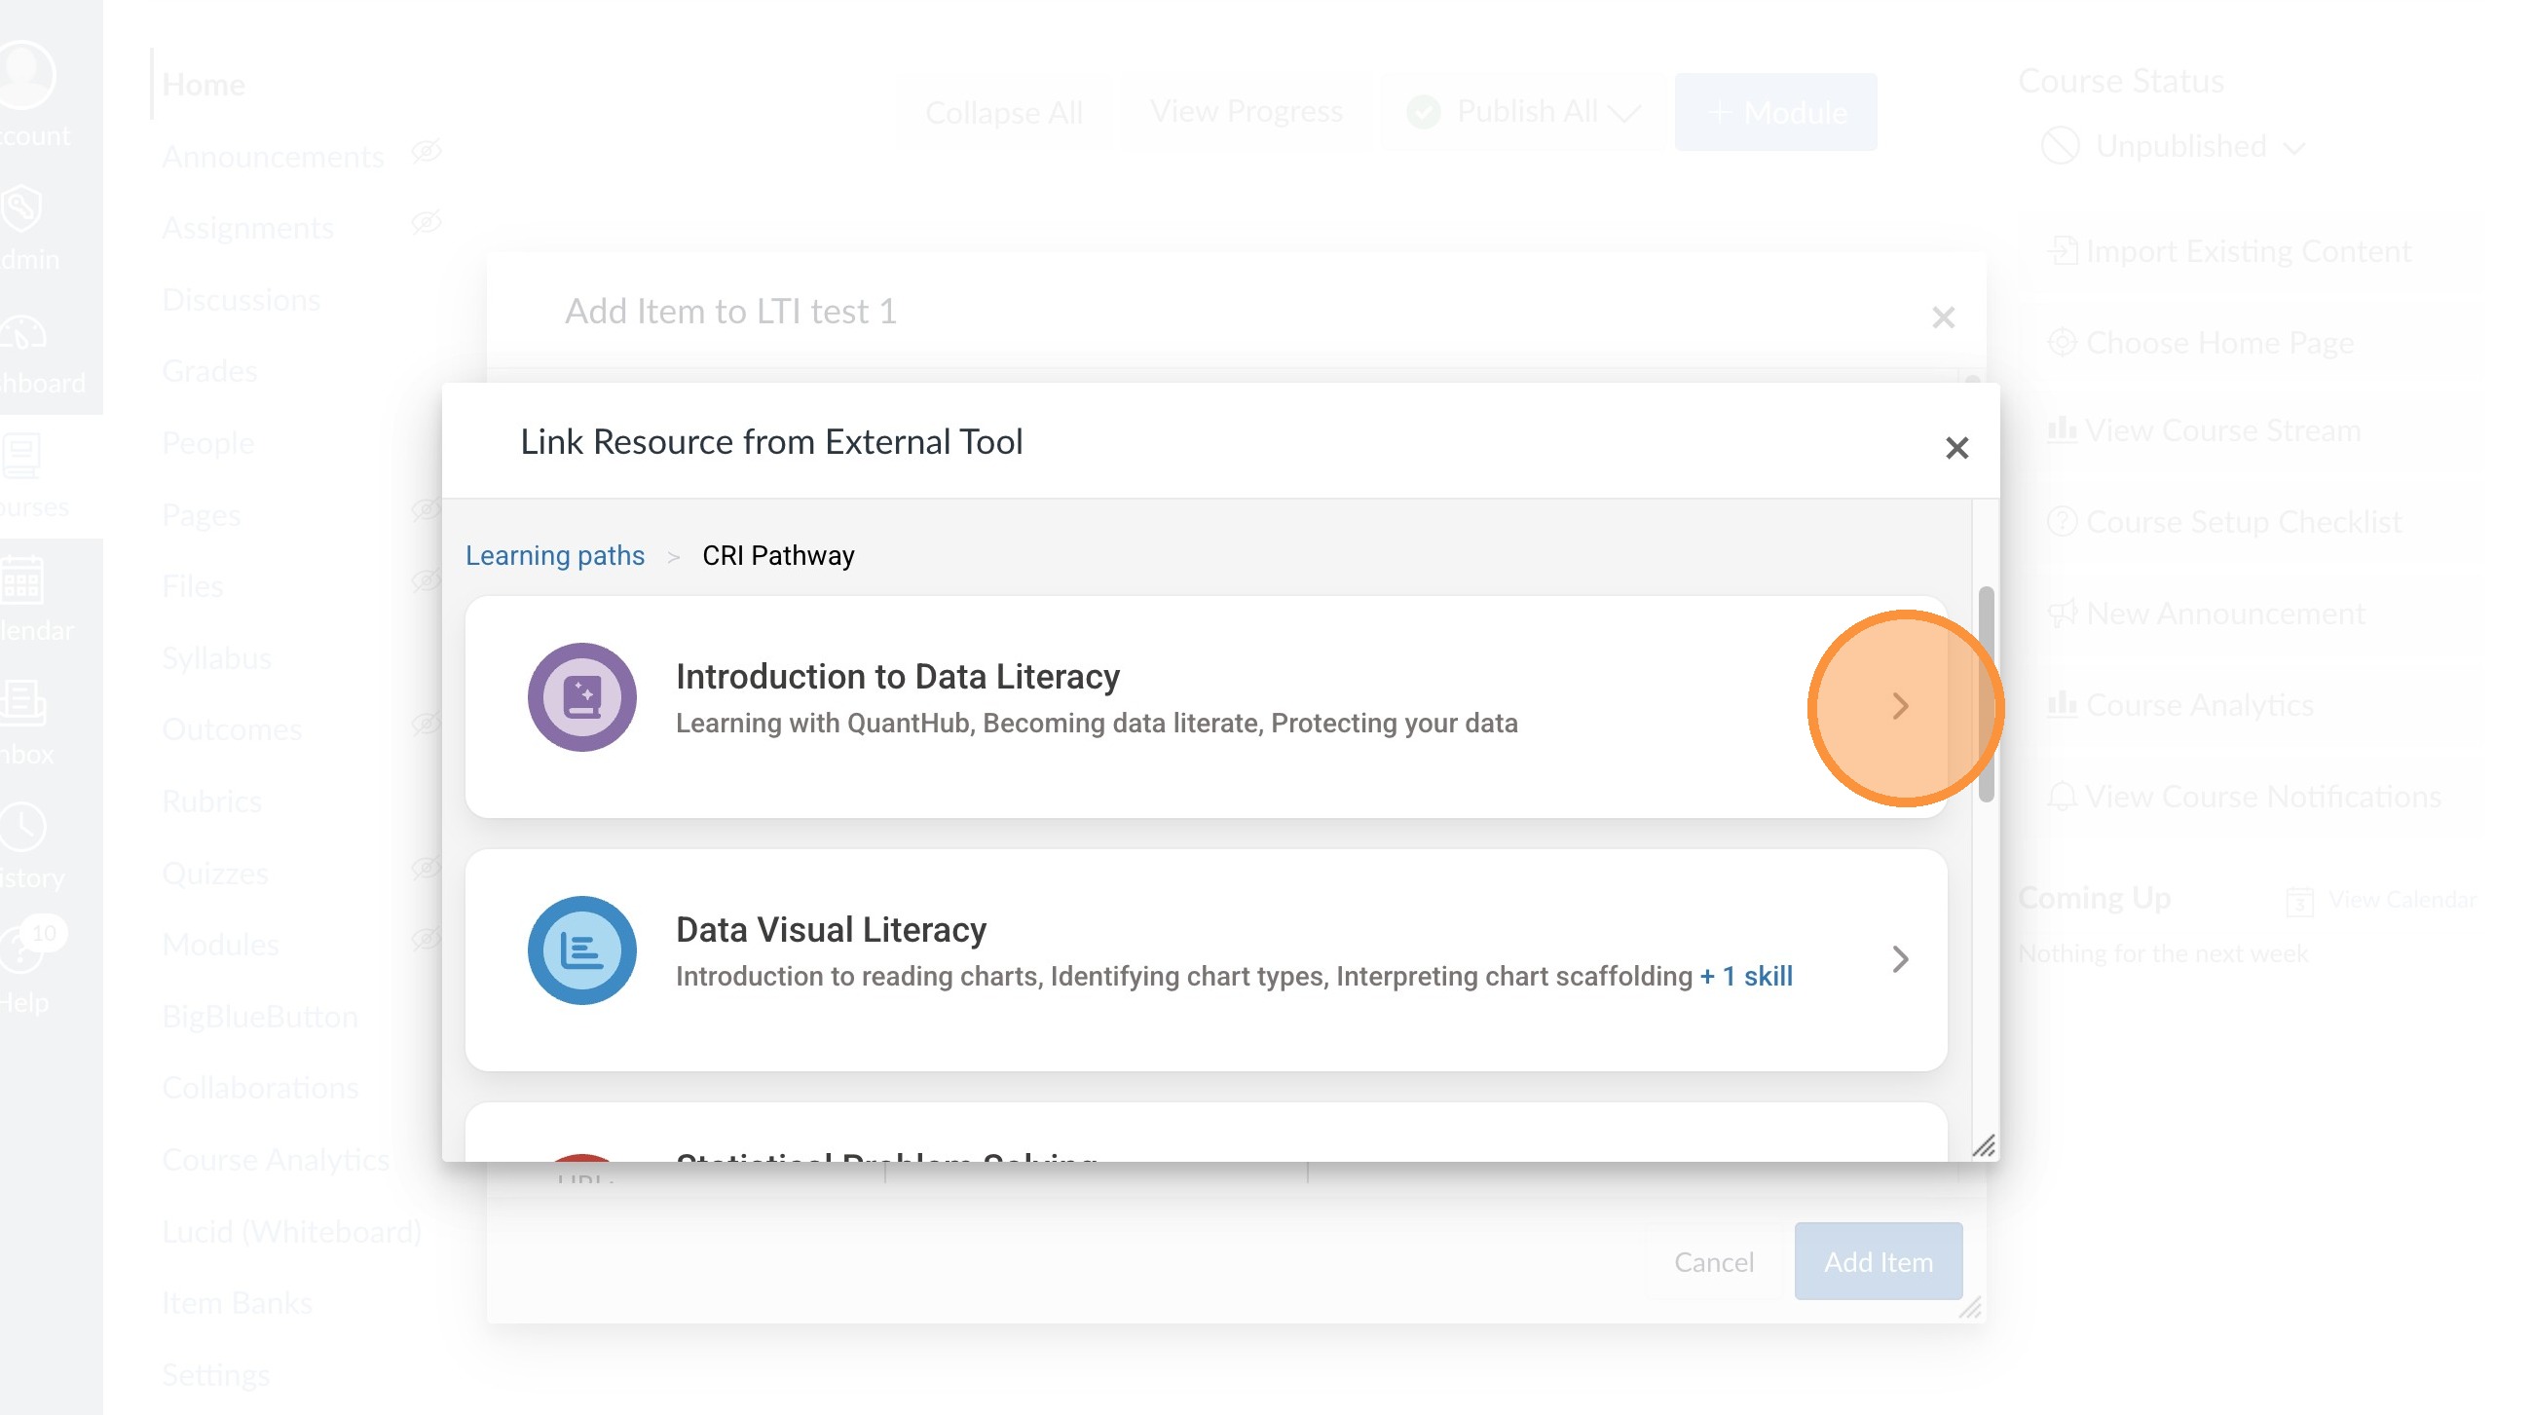Open Publish All dropdown
The height and width of the screenshot is (1415, 2532).
click(x=1523, y=112)
